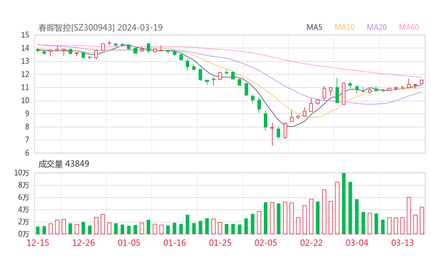The width and height of the screenshot is (431, 256).
Task: Click the MA10 legend label
Action: point(344,27)
